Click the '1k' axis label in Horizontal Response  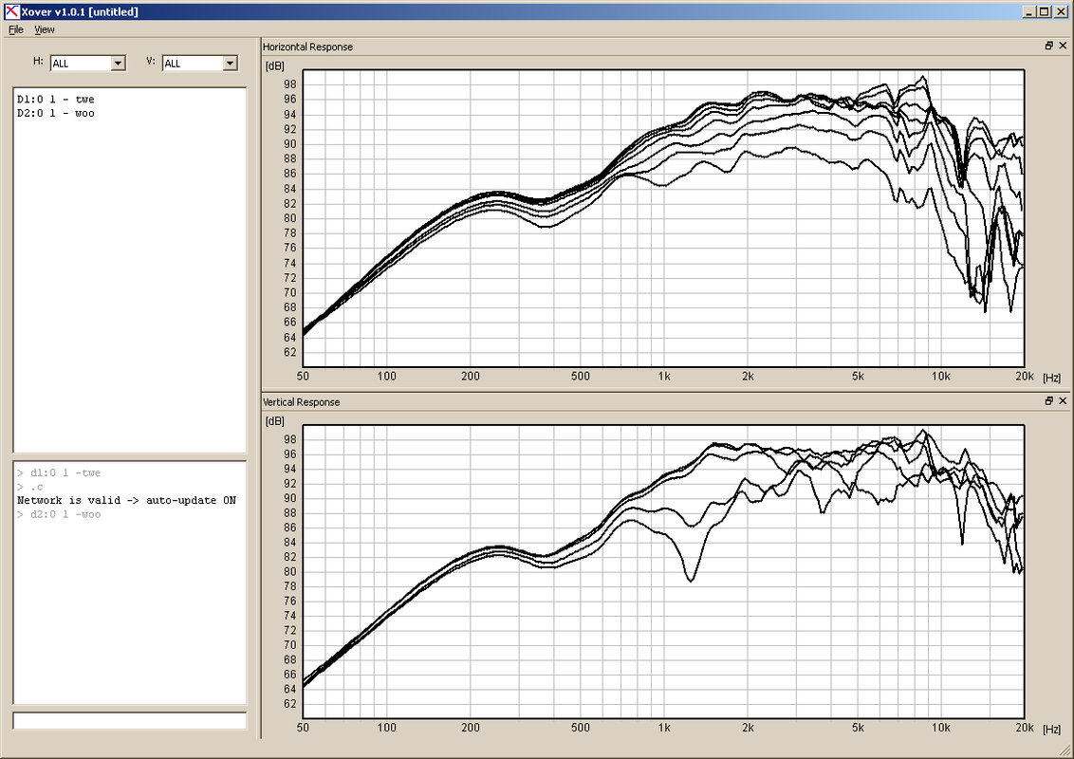coord(664,376)
